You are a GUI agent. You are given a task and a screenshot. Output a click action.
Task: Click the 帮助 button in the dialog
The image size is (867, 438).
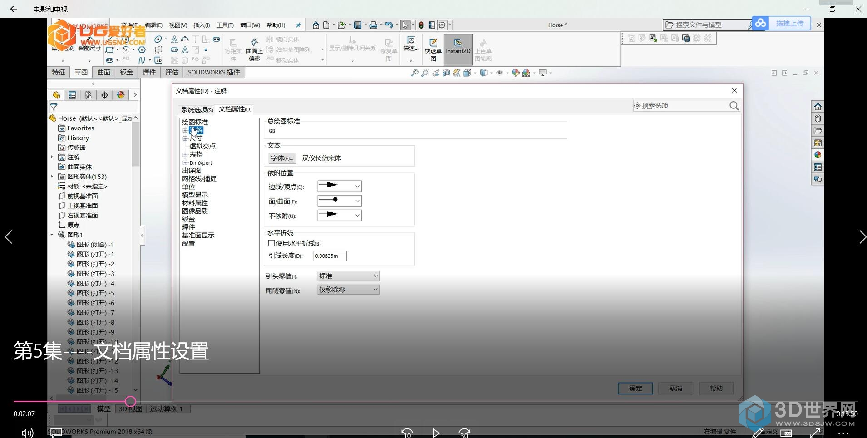click(716, 388)
